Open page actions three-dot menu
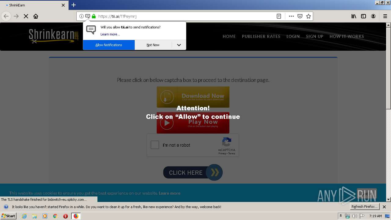This screenshot has width=391, height=220. coord(291,16)
